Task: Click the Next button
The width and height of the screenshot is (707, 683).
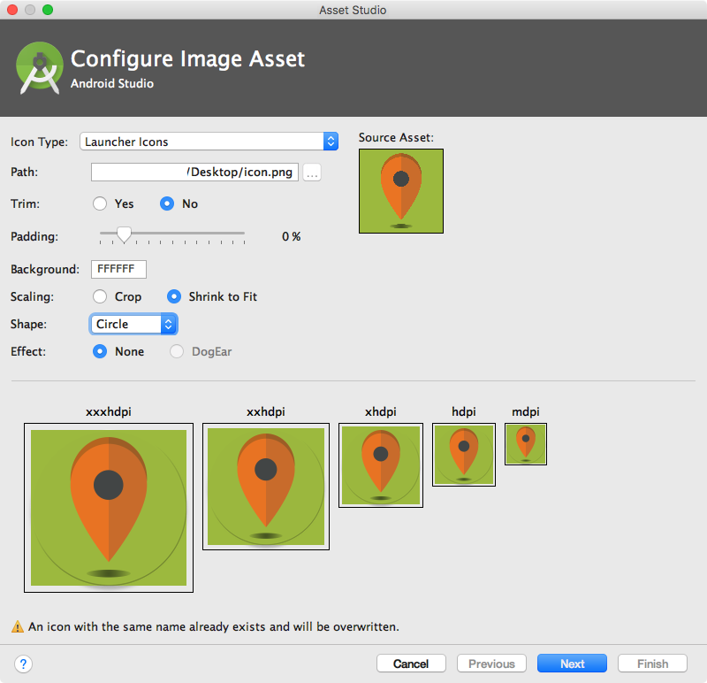Action: 572,664
